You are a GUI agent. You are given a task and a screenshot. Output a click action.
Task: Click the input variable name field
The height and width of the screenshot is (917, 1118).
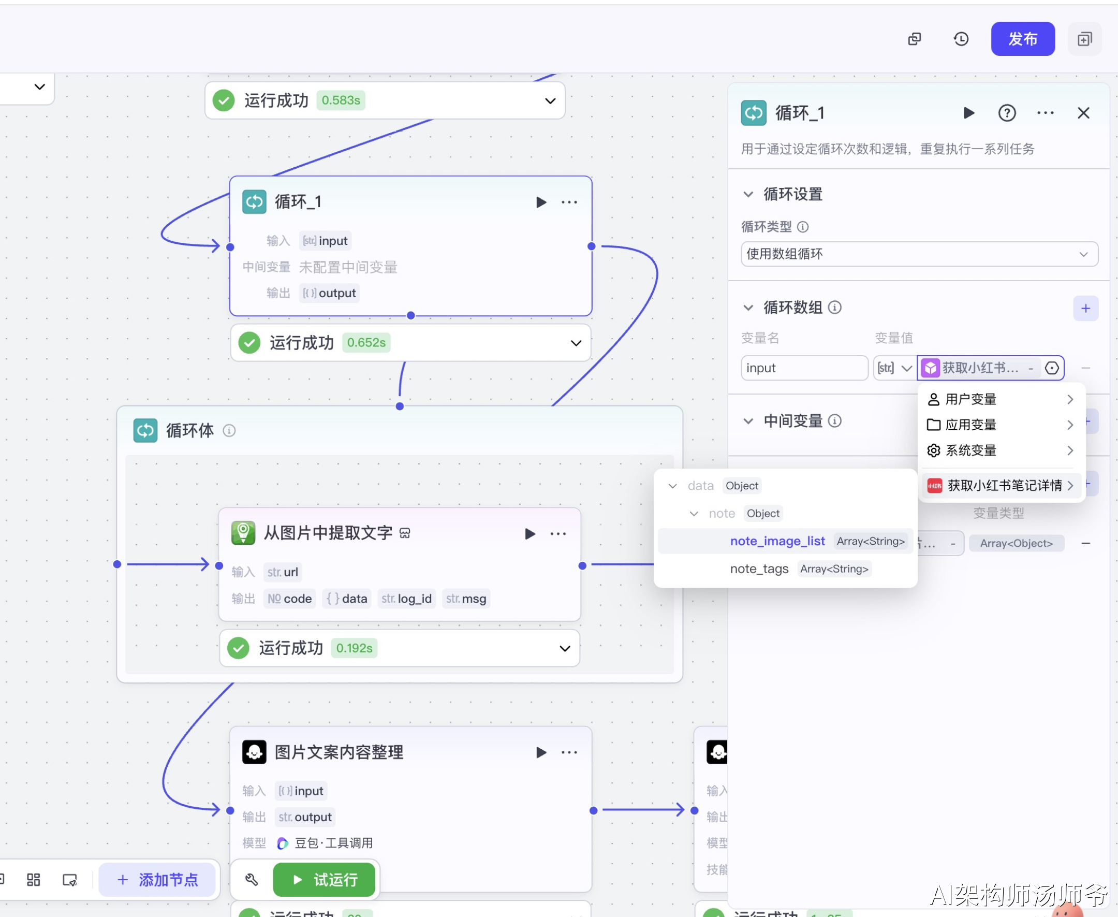coord(803,368)
